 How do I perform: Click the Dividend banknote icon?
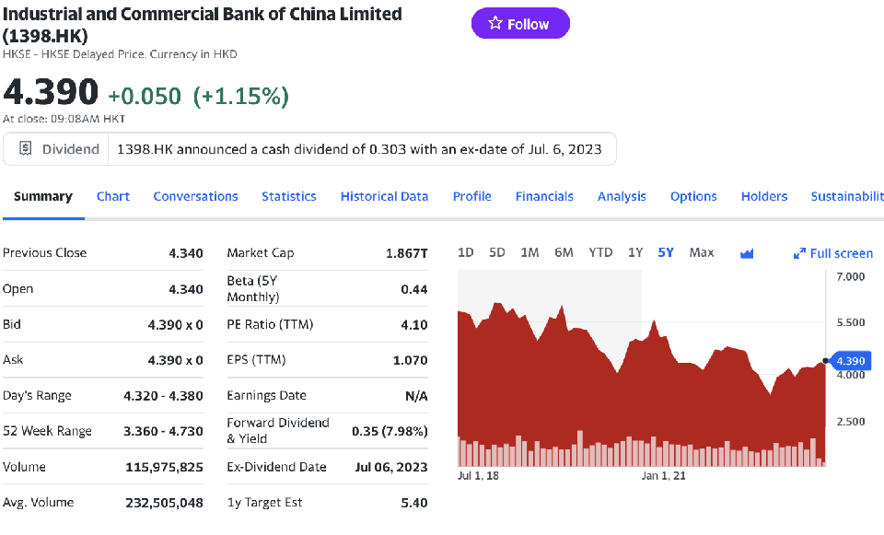tap(26, 149)
